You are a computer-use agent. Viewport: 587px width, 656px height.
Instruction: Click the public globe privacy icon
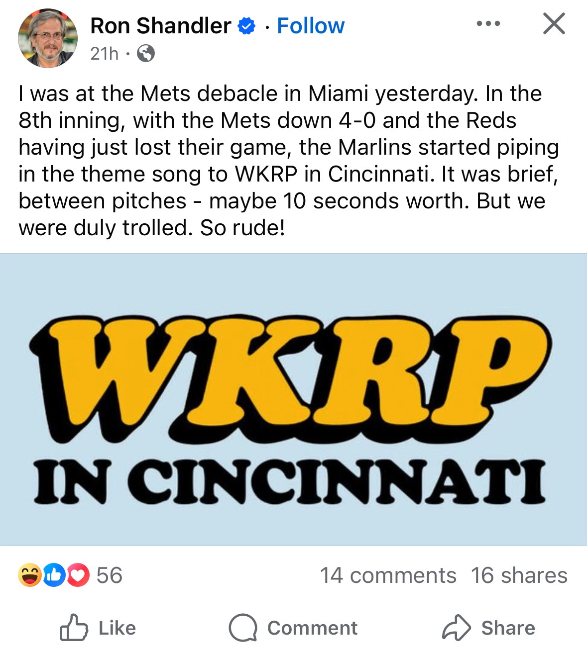tap(145, 53)
